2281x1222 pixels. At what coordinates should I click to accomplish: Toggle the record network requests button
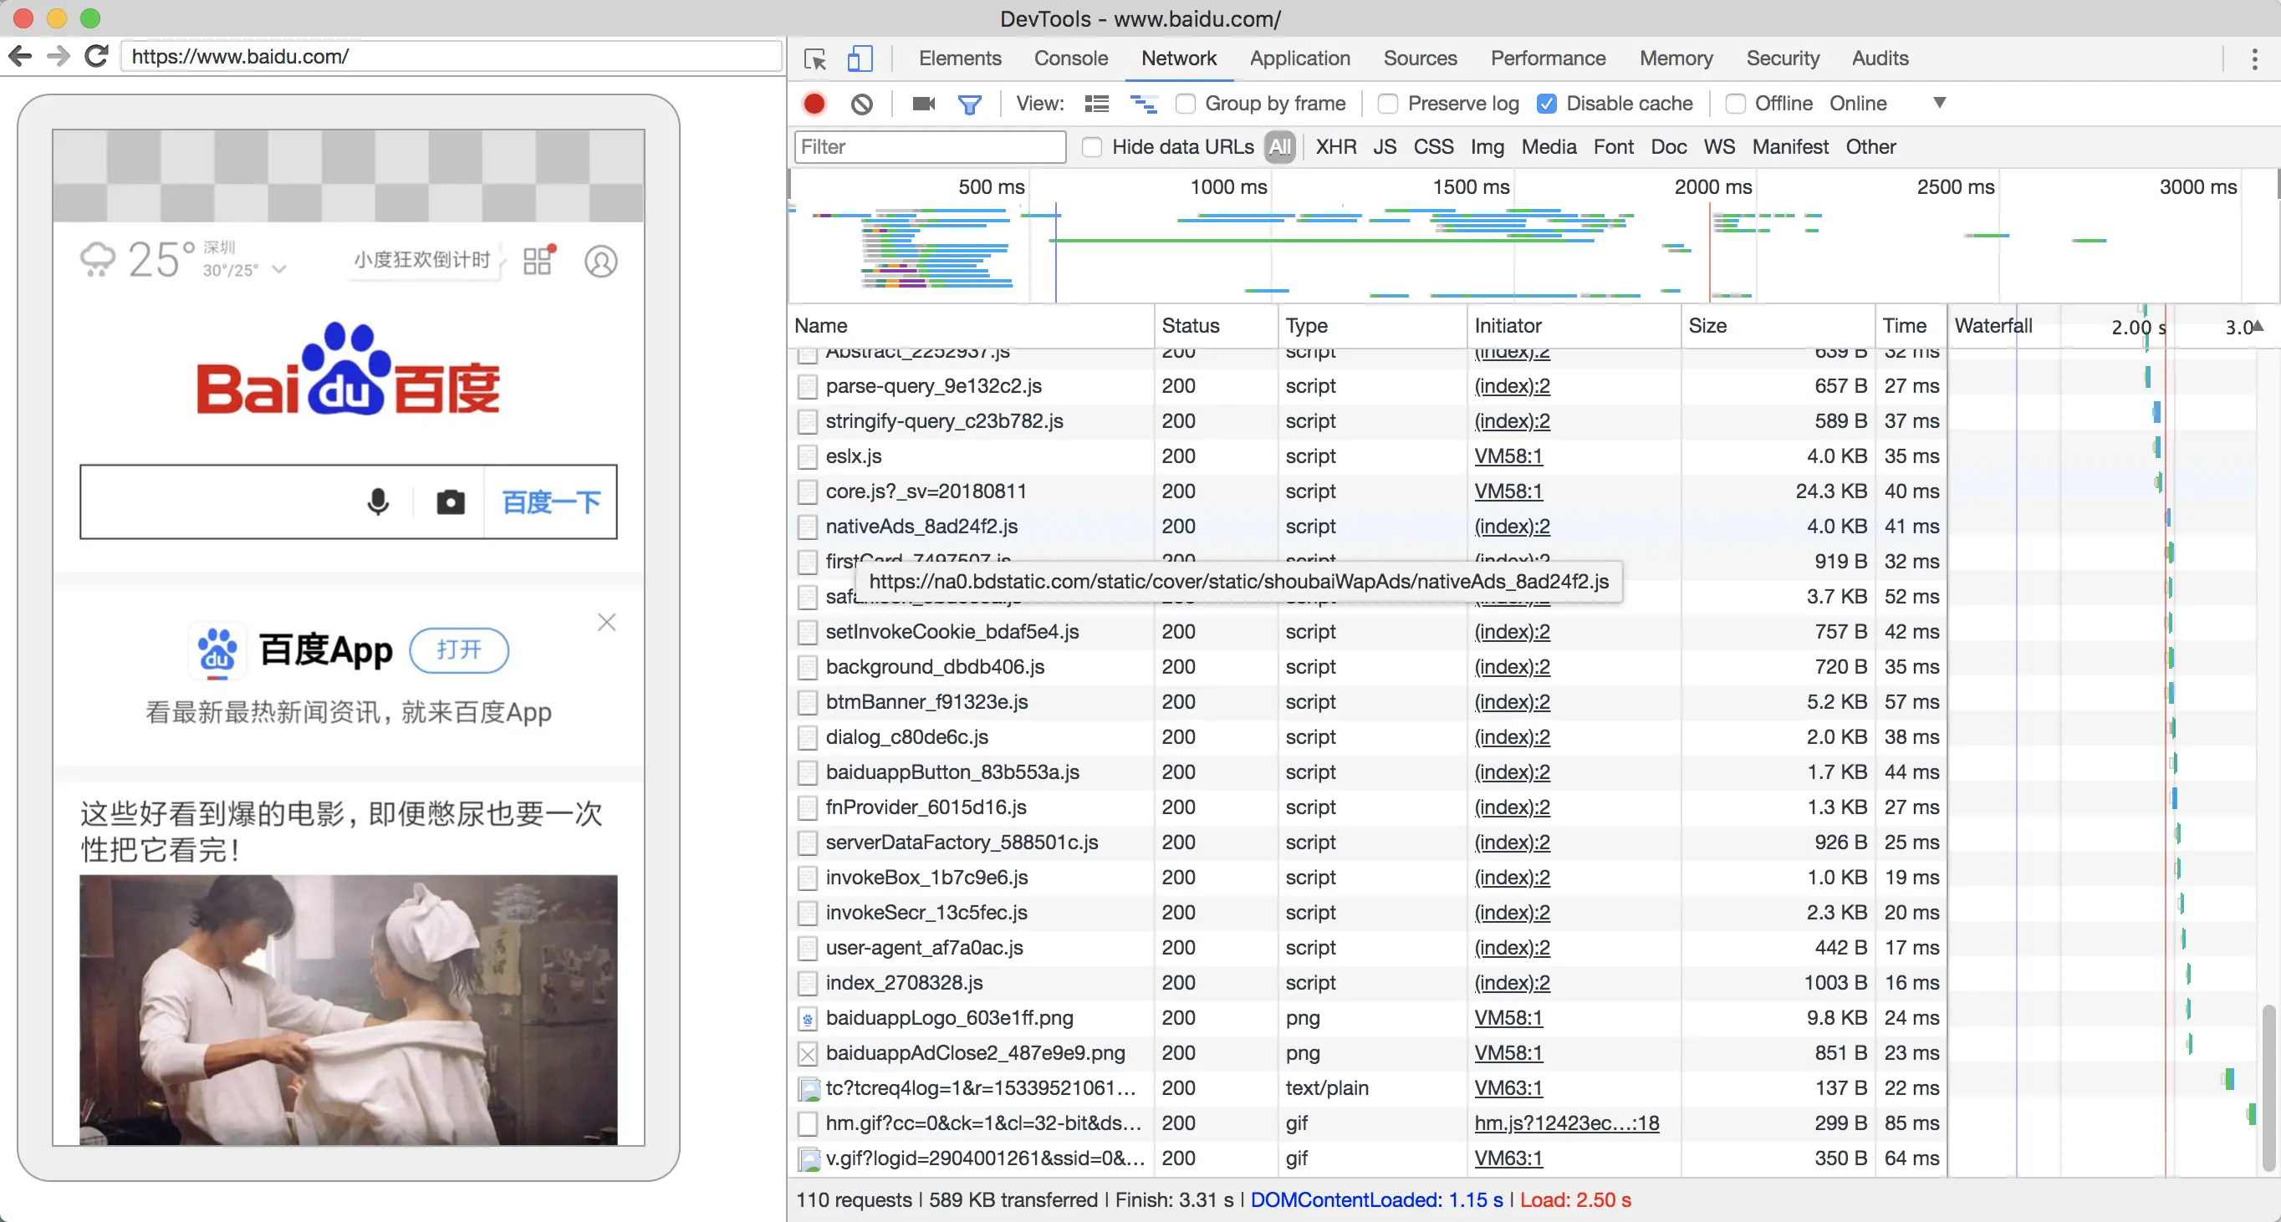[x=813, y=103]
